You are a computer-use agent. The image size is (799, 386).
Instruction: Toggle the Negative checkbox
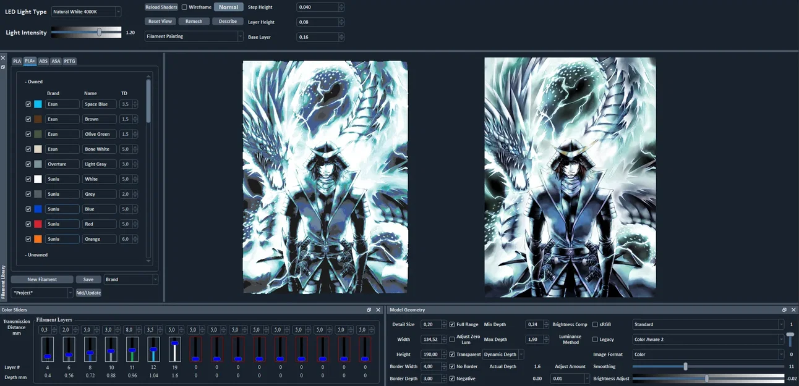click(x=452, y=379)
